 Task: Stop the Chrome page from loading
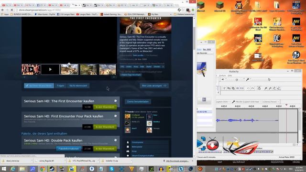[x=11, y=10]
